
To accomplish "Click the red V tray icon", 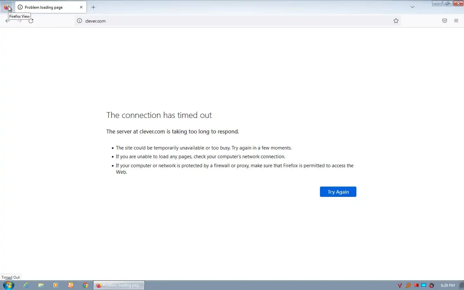I will [400, 285].
